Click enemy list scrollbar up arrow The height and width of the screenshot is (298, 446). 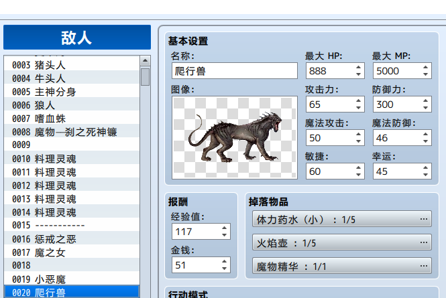coord(145,60)
